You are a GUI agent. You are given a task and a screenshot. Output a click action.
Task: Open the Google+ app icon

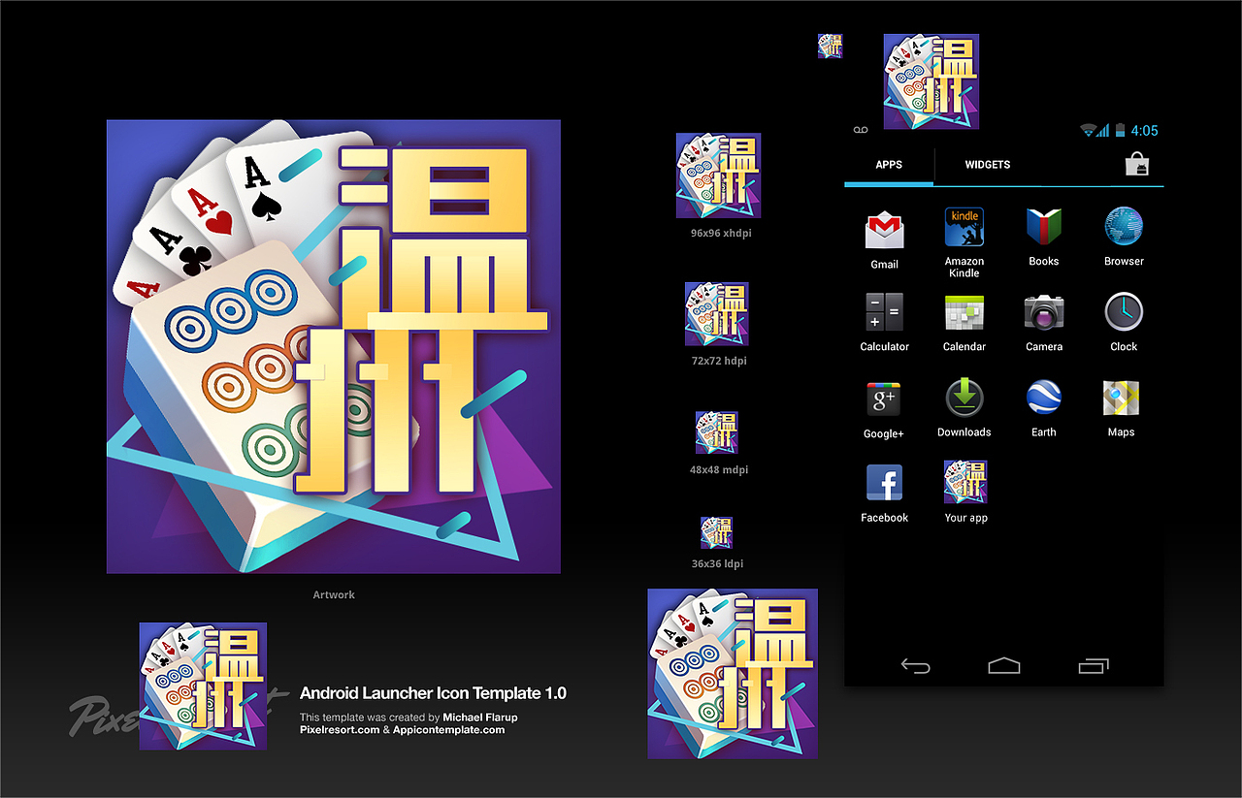coord(884,399)
